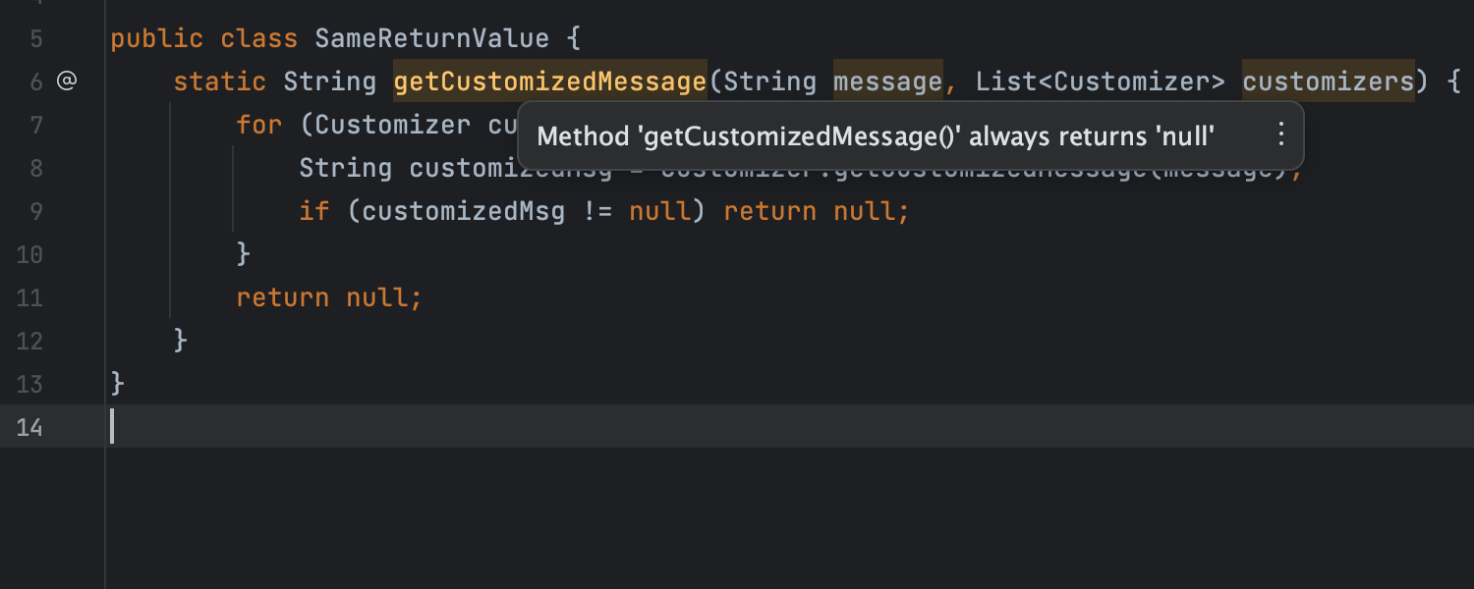
Task: Click the 'for' keyword on line 7
Action: (257, 124)
